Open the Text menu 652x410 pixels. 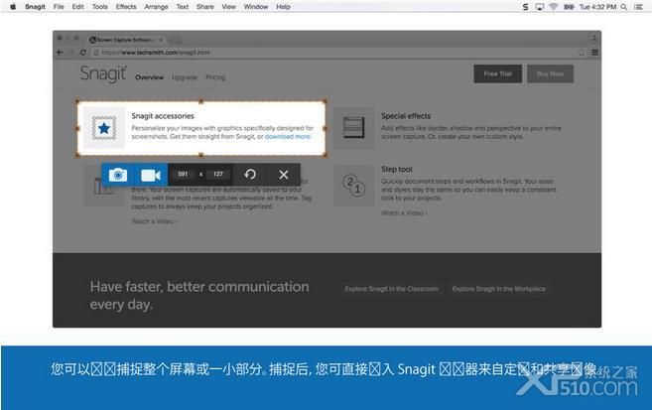[183, 7]
